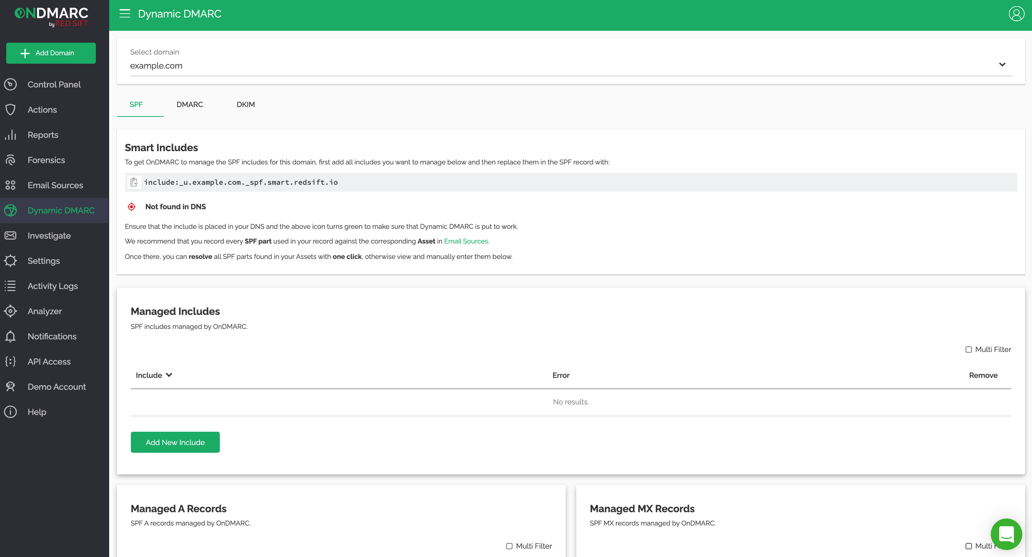Follow the Email Sources link in text
The image size is (1032, 557).
[x=466, y=241]
